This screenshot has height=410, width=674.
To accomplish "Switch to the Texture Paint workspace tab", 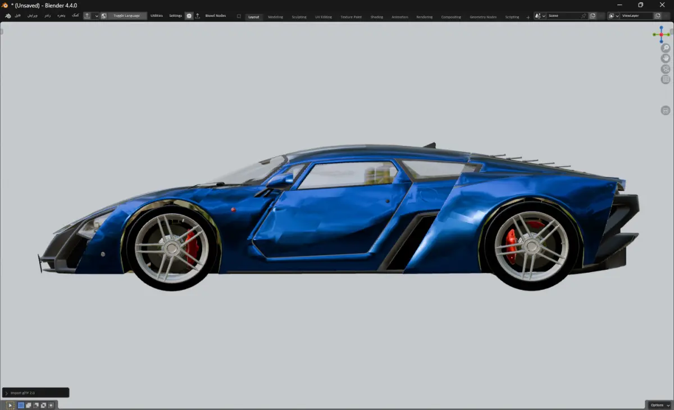I will coord(351,17).
